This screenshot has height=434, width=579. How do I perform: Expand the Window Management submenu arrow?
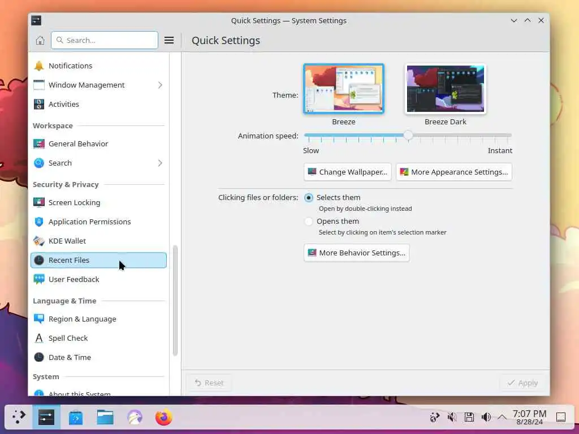click(160, 85)
